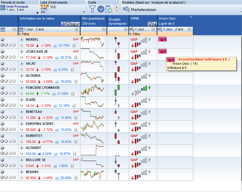Click the info icon beside NEXANS
The width and height of the screenshot is (242, 192).
22,172
